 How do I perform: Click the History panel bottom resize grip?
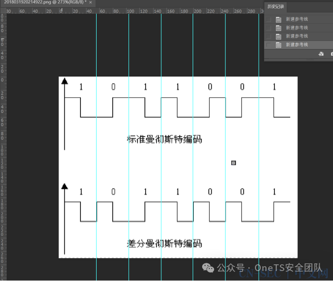(x=310, y=60)
